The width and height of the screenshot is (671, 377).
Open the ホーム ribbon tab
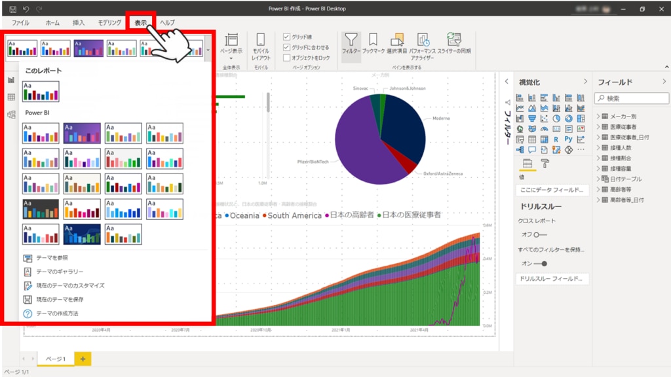[x=52, y=23]
